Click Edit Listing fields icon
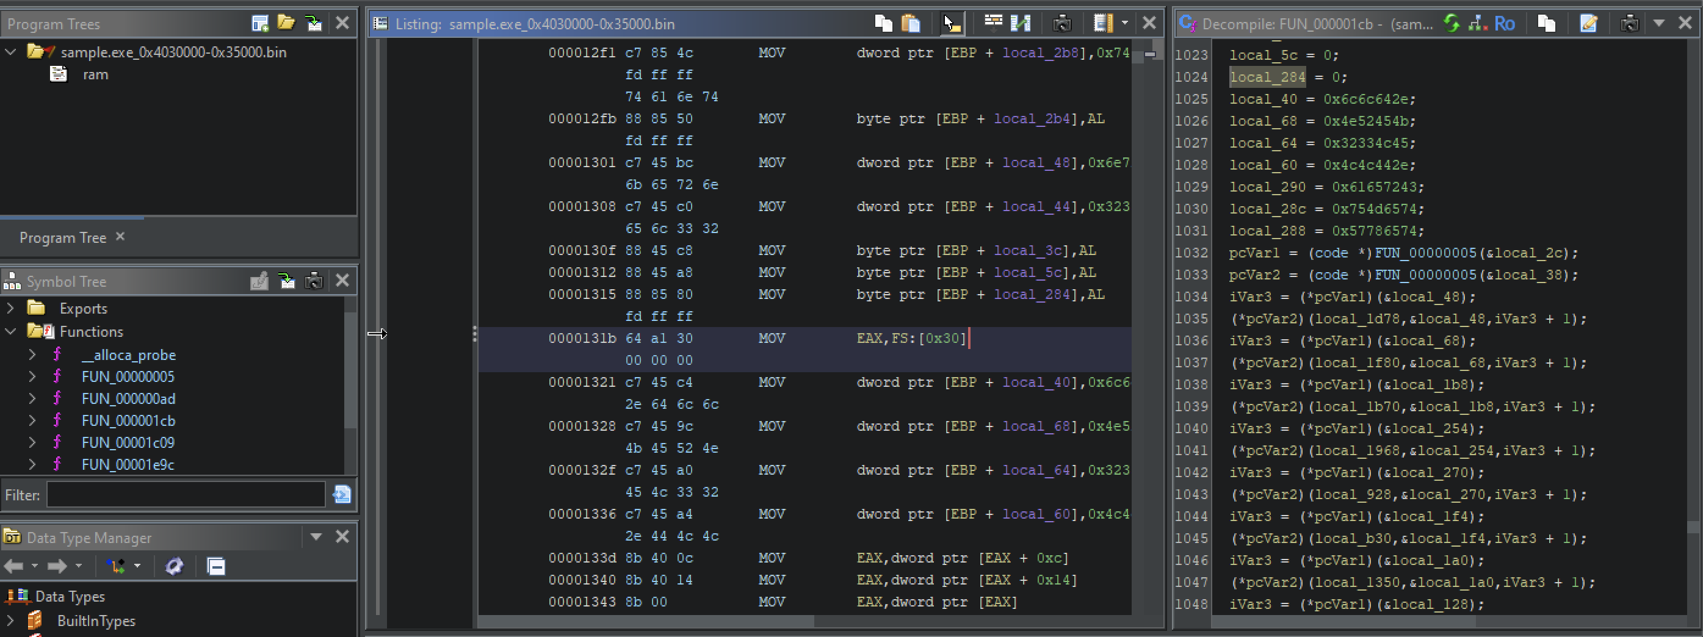 pyautogui.click(x=993, y=23)
